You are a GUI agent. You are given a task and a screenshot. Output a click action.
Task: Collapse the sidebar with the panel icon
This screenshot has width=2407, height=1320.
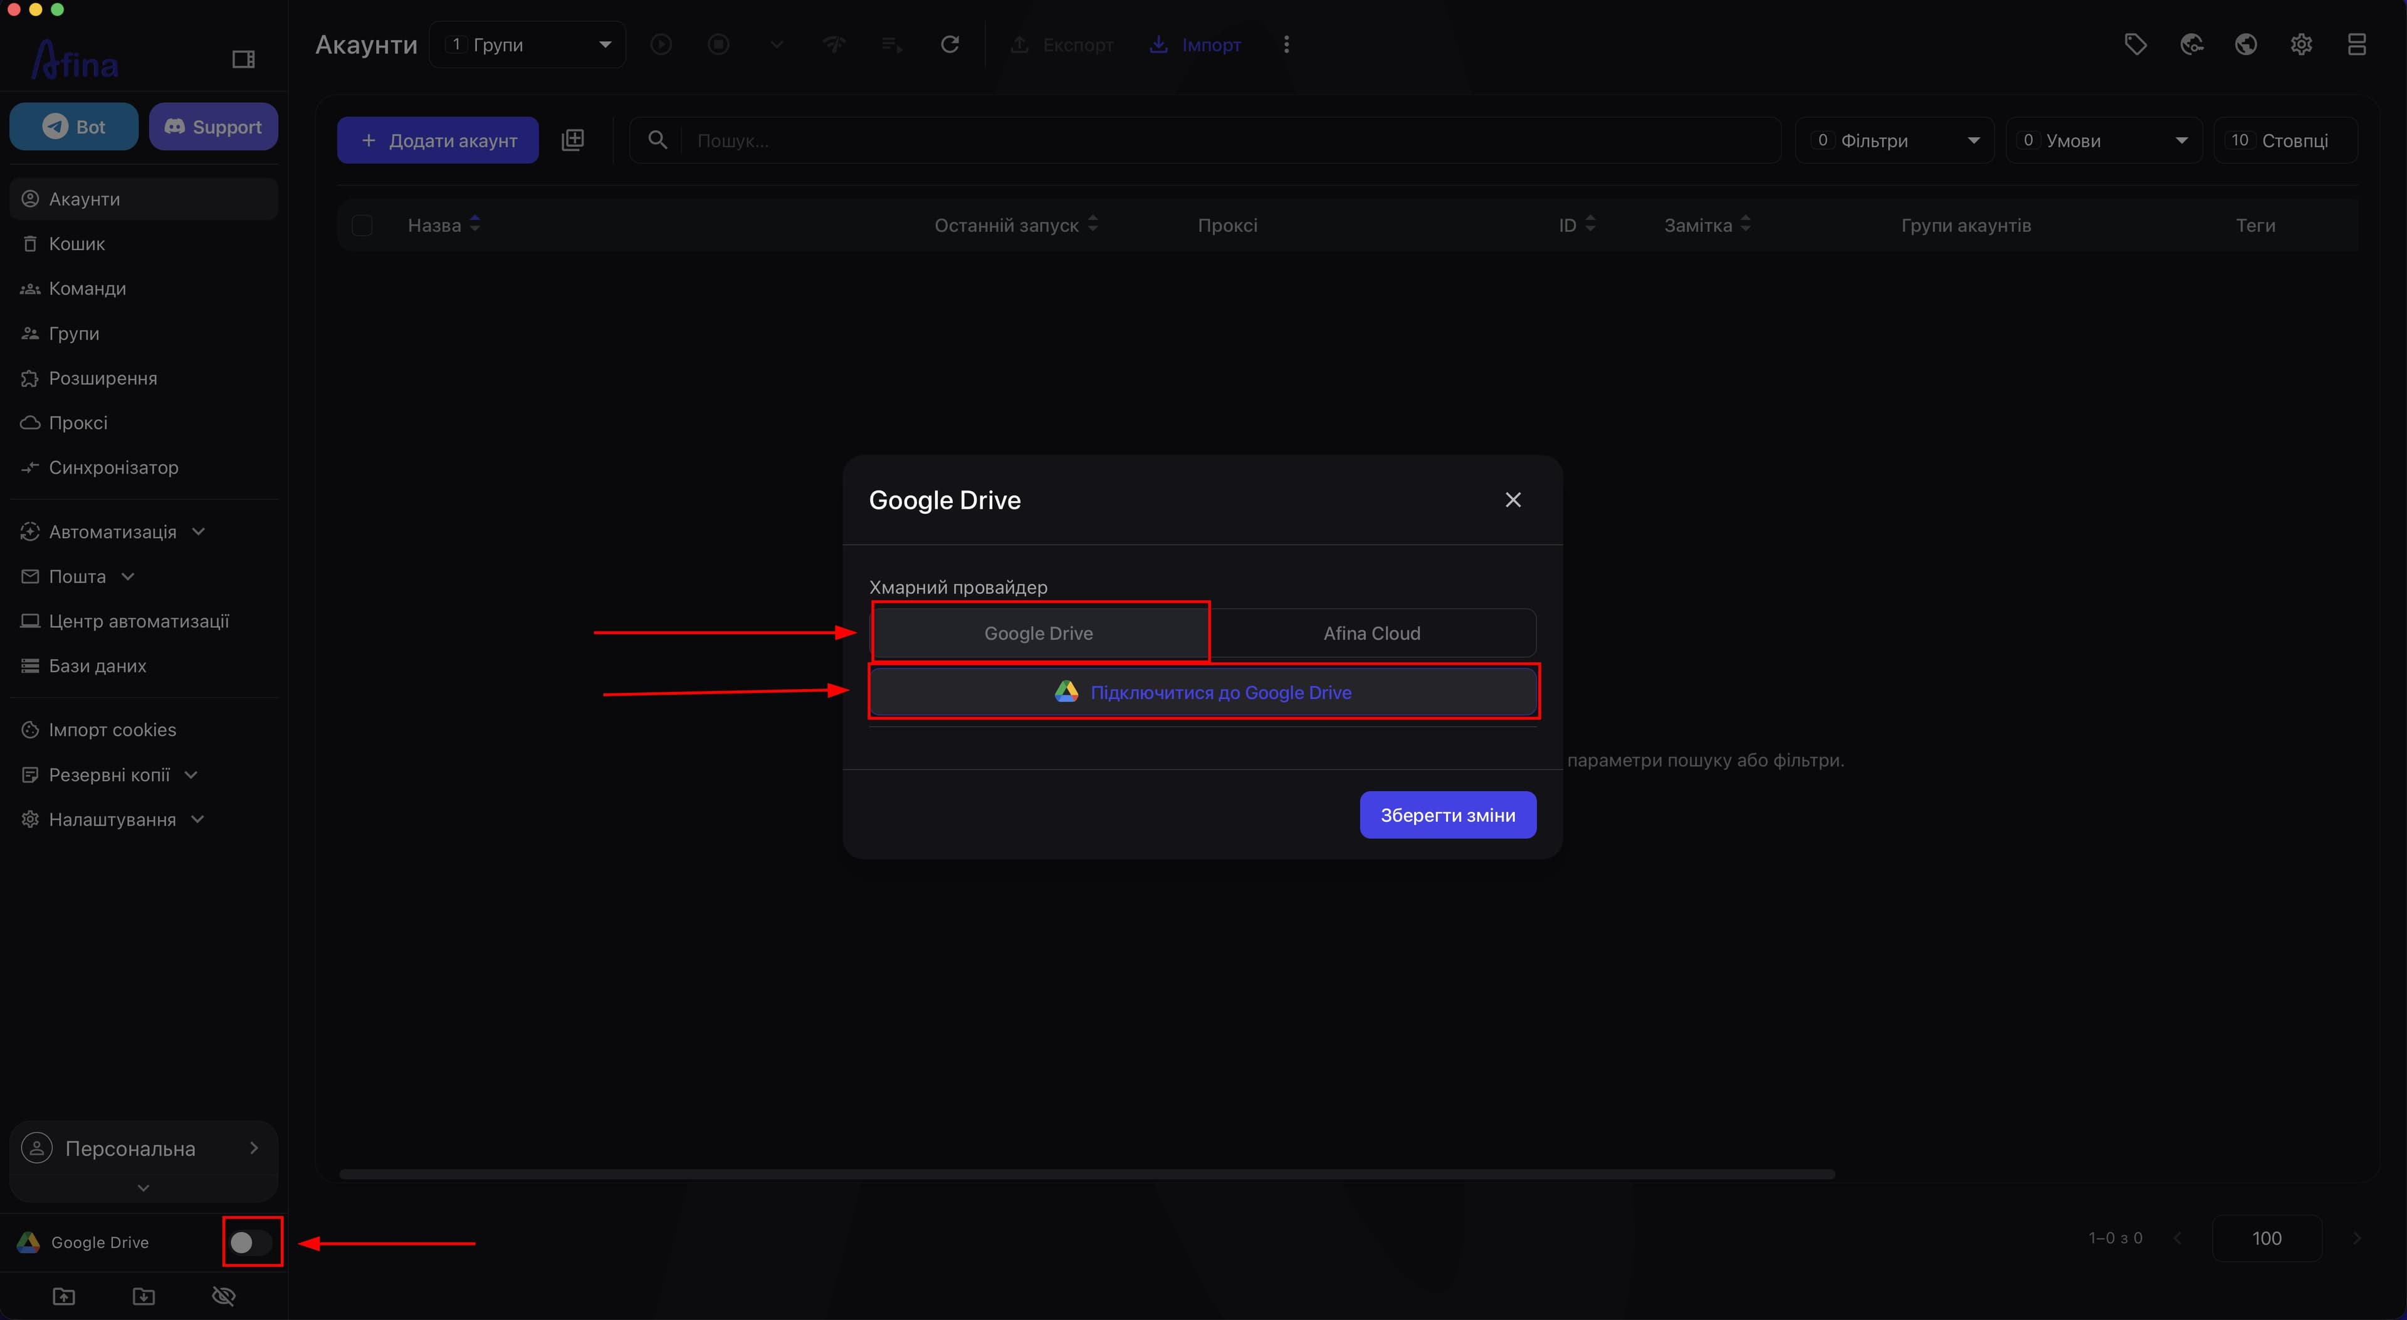pyautogui.click(x=243, y=60)
